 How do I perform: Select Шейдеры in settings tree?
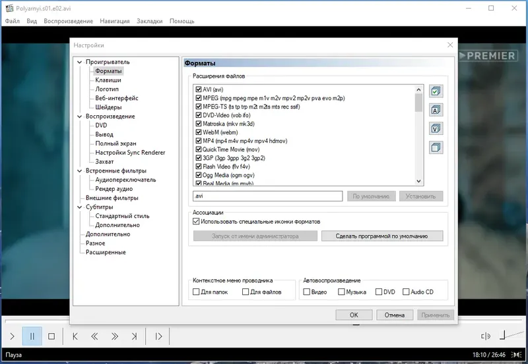[108, 107]
